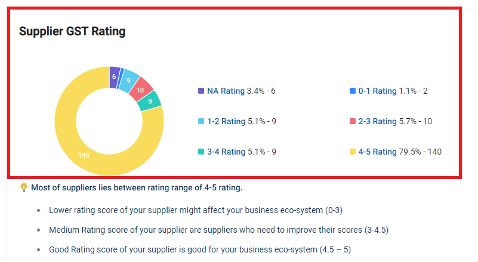Viewport: 478px width, 262px height.
Task: Click the yellow 140 donut segment
Action: pos(84,155)
